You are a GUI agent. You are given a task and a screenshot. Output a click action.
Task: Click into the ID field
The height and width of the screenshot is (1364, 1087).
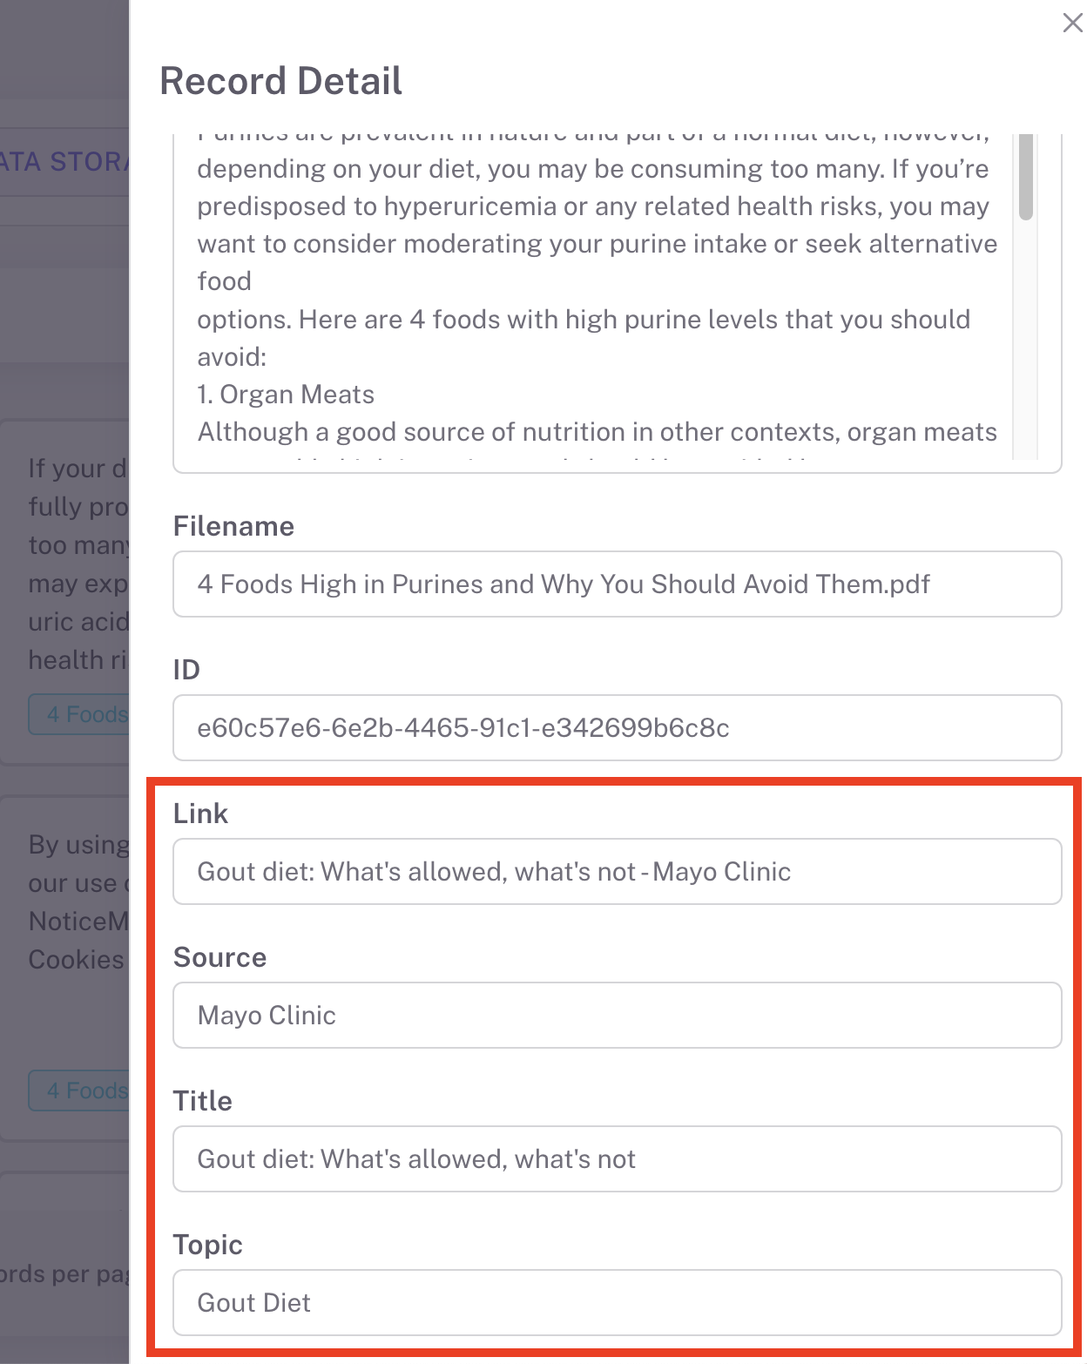coord(617,727)
